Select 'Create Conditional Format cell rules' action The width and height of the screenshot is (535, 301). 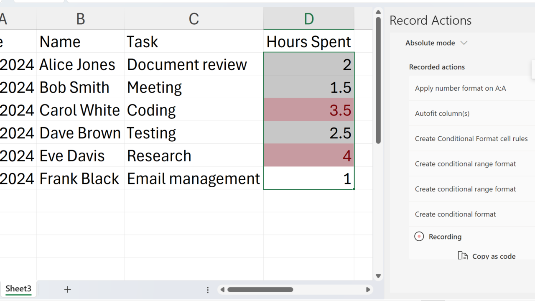pos(471,138)
